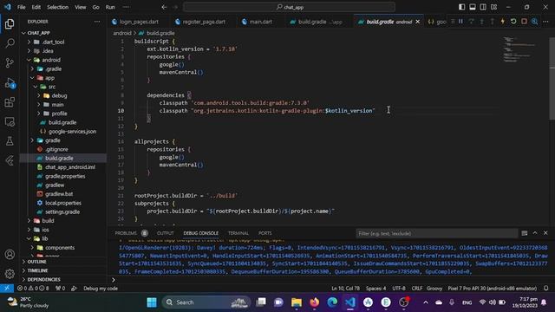This screenshot has height=312, width=555.
Task: Click the Debug my code status item
Action: coord(101,289)
